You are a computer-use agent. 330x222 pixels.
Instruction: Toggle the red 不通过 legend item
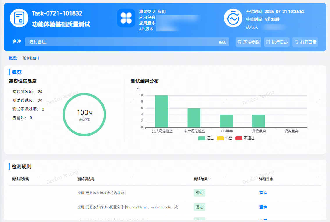245,138
